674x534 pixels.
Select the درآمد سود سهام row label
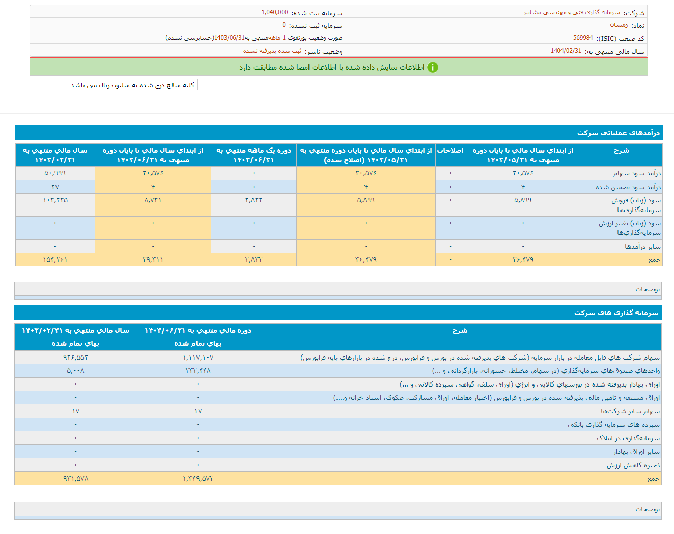click(x=636, y=173)
